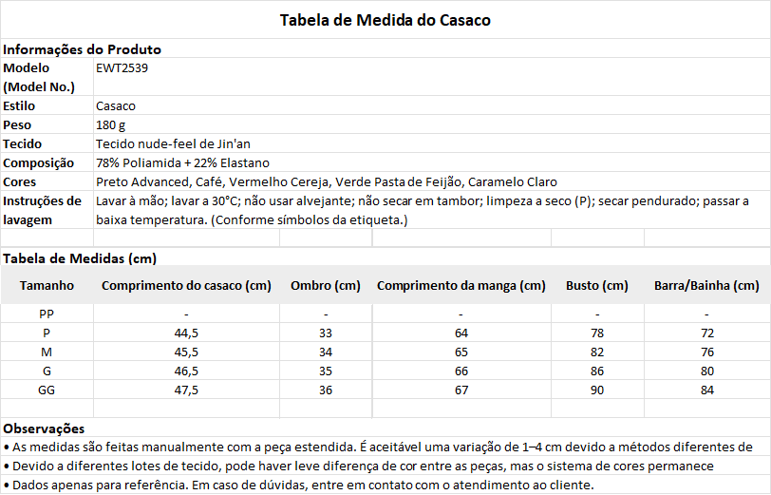The image size is (771, 495).
Task: Click the 'Observações' section heading
Action: 44,429
